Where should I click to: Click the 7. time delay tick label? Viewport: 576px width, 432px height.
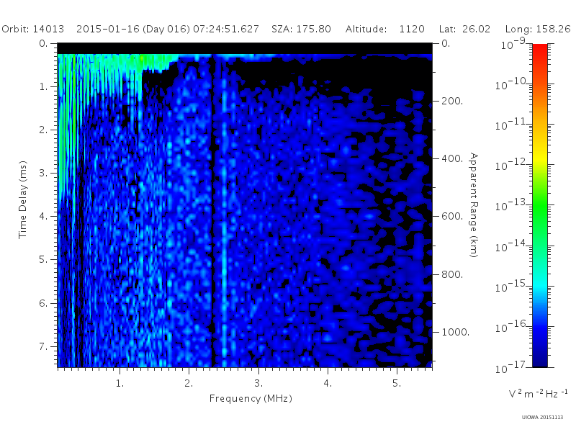coord(43,346)
